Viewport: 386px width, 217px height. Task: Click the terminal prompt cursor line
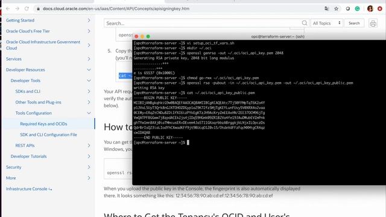coord(161,142)
